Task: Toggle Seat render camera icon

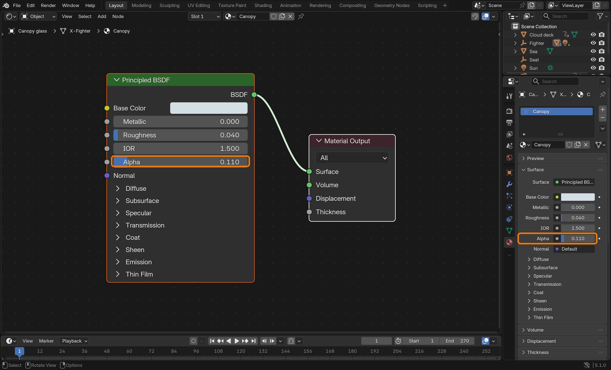Action: click(x=601, y=60)
